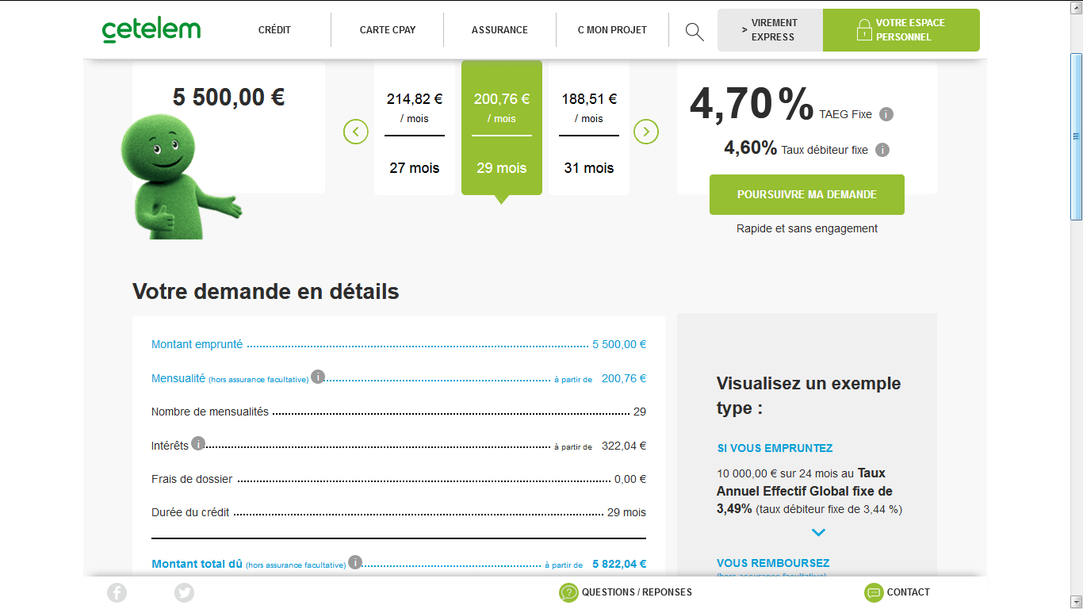Open the Carte Cpay menu

(x=388, y=30)
